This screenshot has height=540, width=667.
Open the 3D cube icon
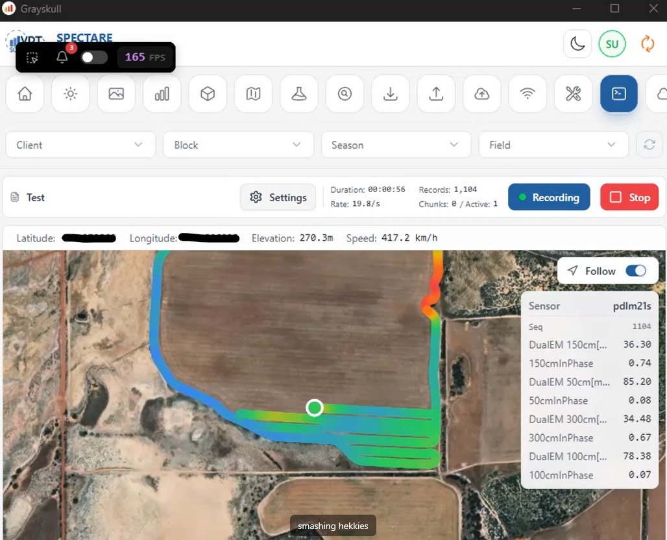click(208, 93)
